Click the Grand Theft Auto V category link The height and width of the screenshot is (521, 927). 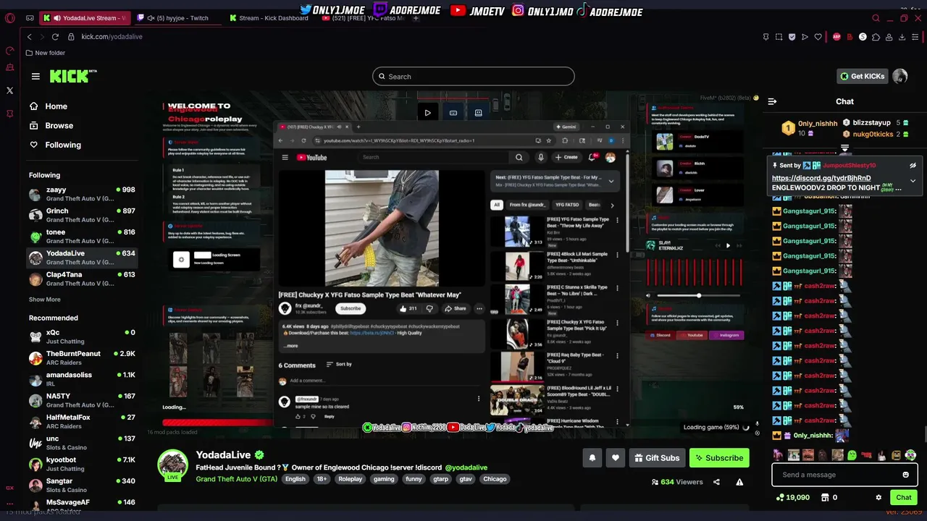point(237,479)
